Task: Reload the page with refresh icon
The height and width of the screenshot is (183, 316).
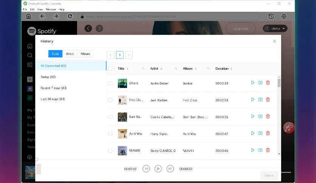Action: click(x=70, y=16)
